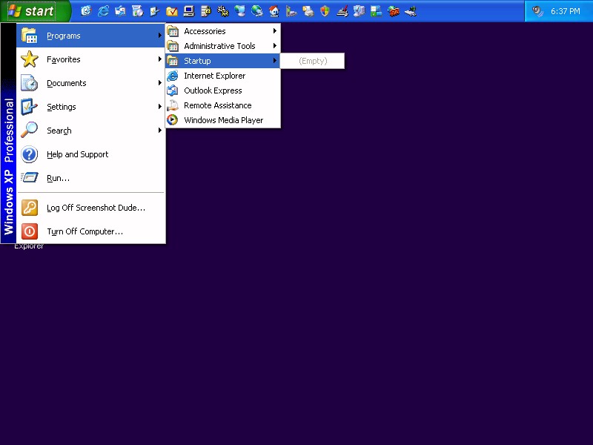Image resolution: width=593 pixels, height=445 pixels.
Task: Click the Internet Explorer icon in the taskbar
Action: coord(103,11)
